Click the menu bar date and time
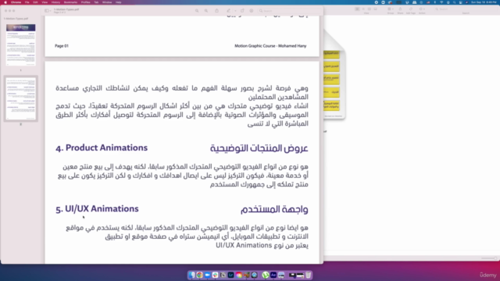The width and height of the screenshot is (500, 281). point(484,2)
